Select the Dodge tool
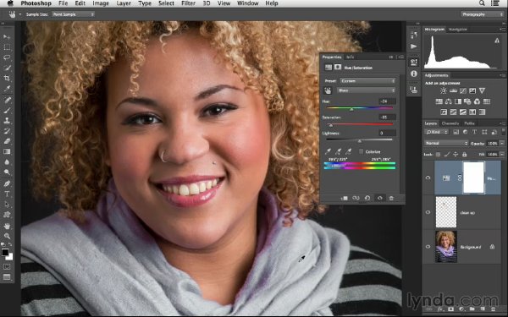 tap(7, 172)
